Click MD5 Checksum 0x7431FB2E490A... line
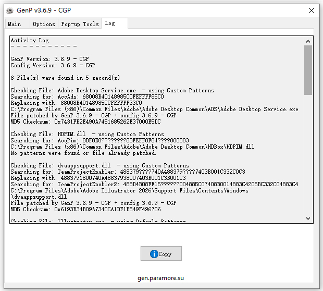The image size is (323, 291). pyautogui.click(x=85, y=122)
